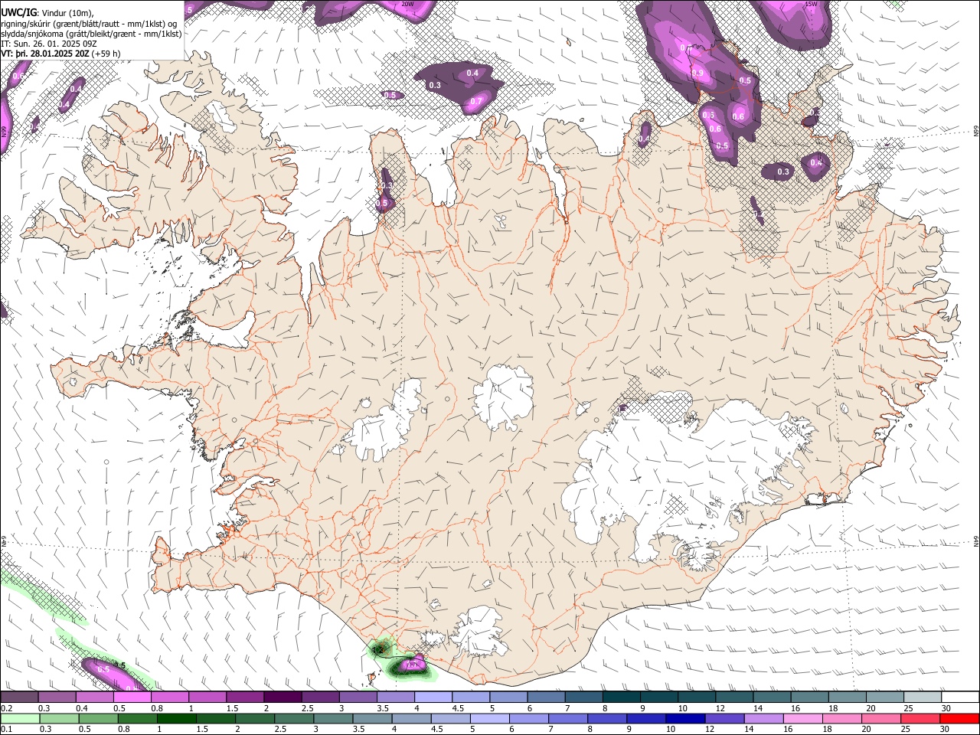
Task: Click the bright red swatch ending the lower scale
Action: coord(959,719)
